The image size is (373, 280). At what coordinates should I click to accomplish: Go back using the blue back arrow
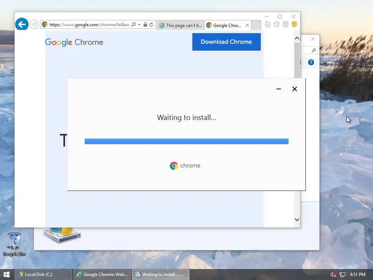pos(21,24)
